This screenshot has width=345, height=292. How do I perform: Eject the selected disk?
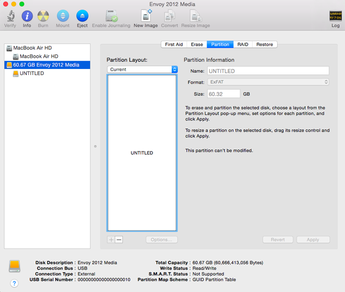coord(82,16)
